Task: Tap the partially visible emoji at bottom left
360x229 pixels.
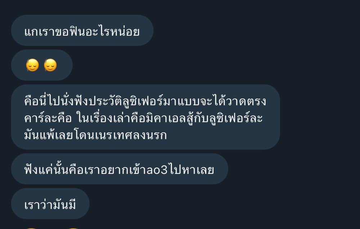Action: [32, 228]
